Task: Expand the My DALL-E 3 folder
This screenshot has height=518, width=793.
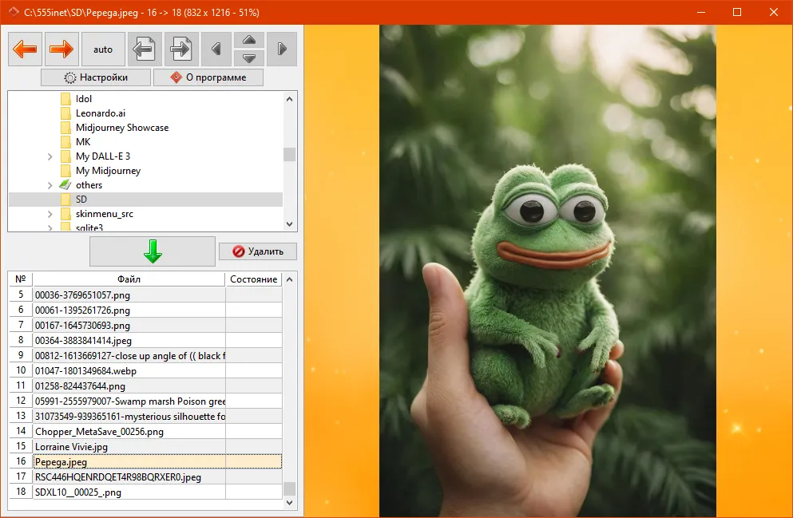Action: coord(50,156)
